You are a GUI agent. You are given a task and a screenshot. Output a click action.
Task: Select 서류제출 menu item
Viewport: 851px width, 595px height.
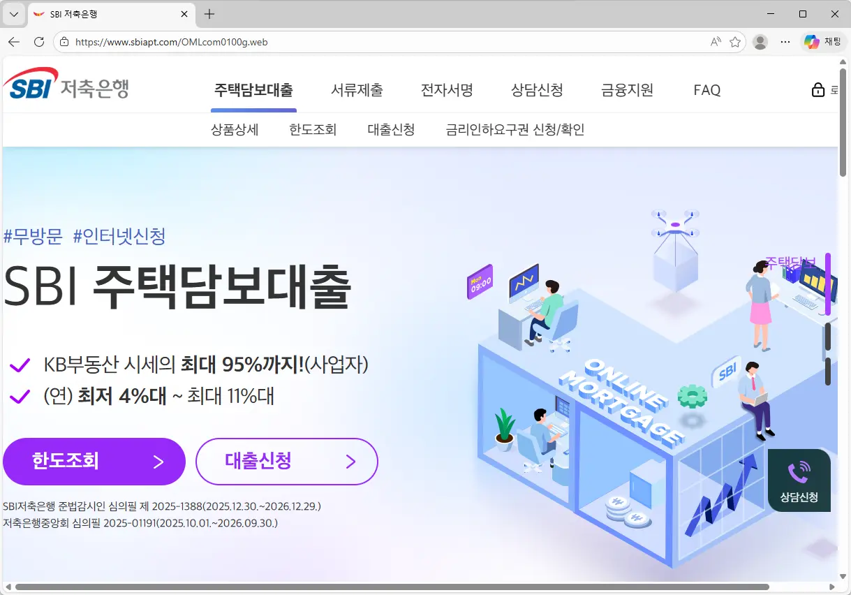click(x=357, y=90)
